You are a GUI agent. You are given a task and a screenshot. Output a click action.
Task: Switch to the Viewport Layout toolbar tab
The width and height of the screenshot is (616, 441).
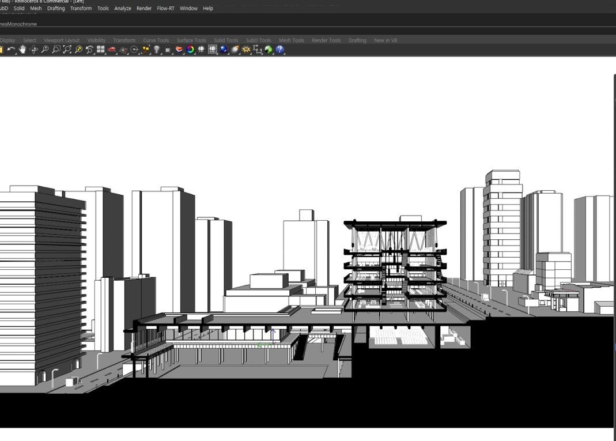pyautogui.click(x=62, y=40)
